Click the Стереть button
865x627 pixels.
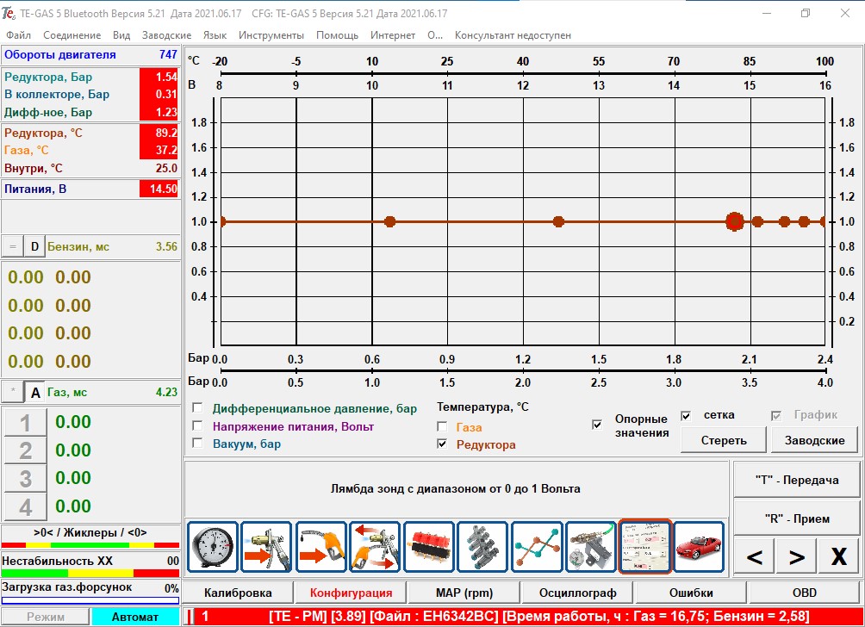click(x=723, y=440)
